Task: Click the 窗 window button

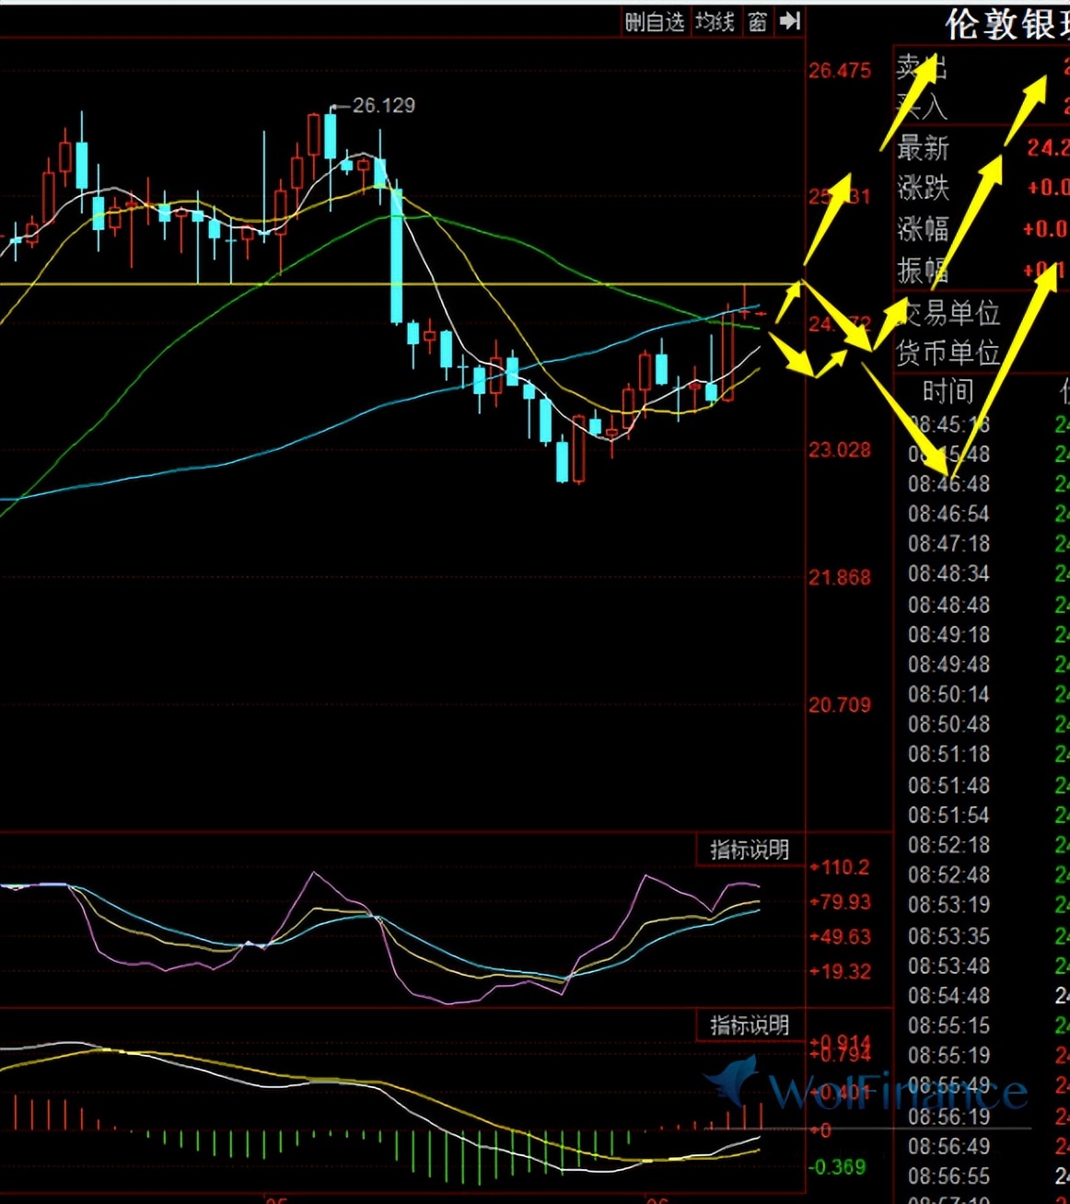Action: tap(757, 21)
